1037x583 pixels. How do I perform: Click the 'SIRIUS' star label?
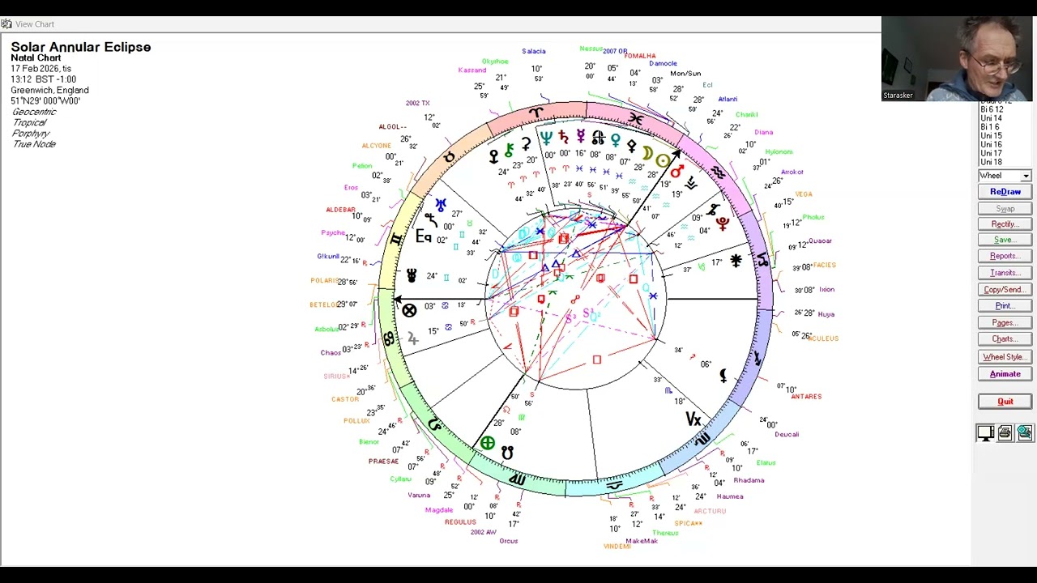335,377
